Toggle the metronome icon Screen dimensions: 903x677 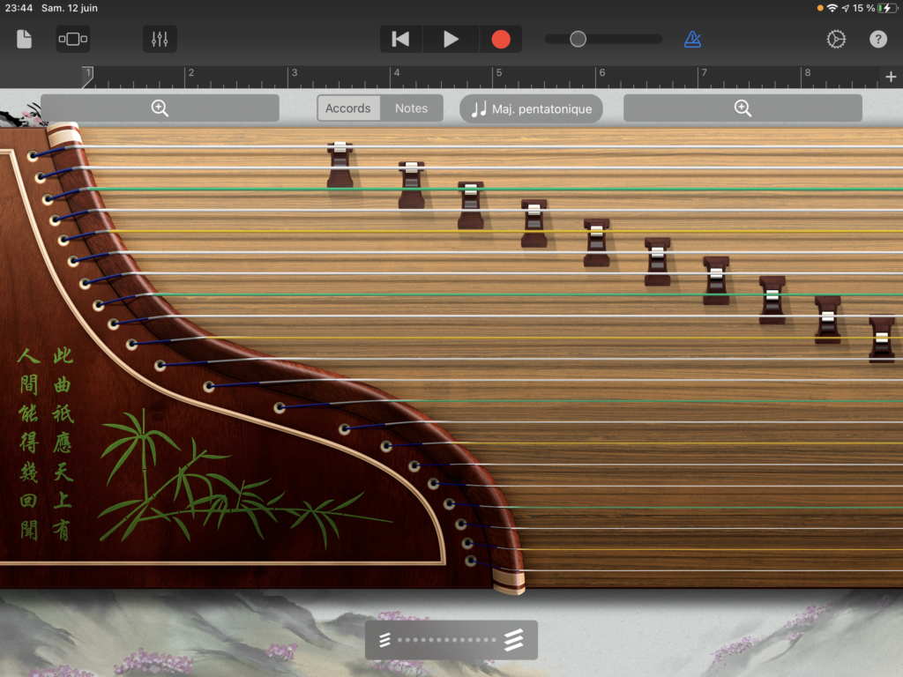point(692,39)
